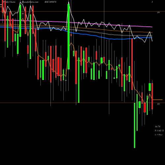
Task: Click the 'in 5 Days' text
Action: (x=158, y=135)
